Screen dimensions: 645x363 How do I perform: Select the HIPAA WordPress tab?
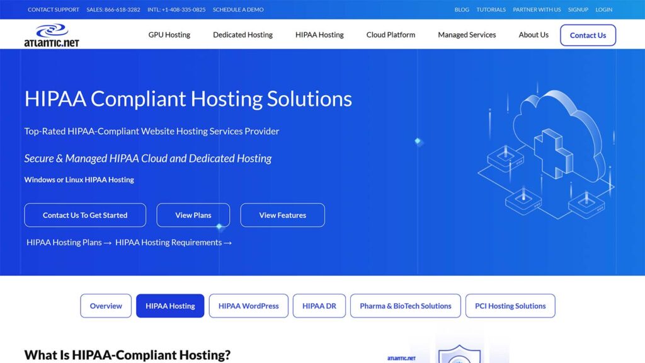[248, 306]
